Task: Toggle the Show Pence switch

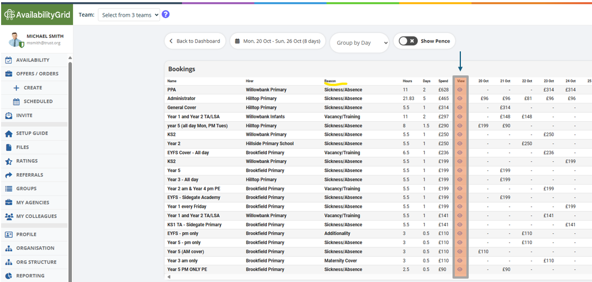Action: tap(408, 41)
